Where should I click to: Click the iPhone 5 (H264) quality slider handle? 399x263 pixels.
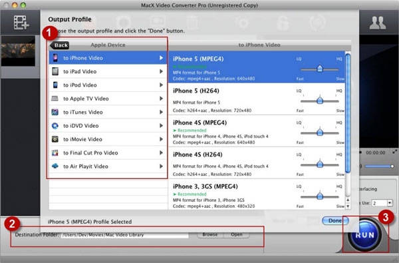(320, 100)
